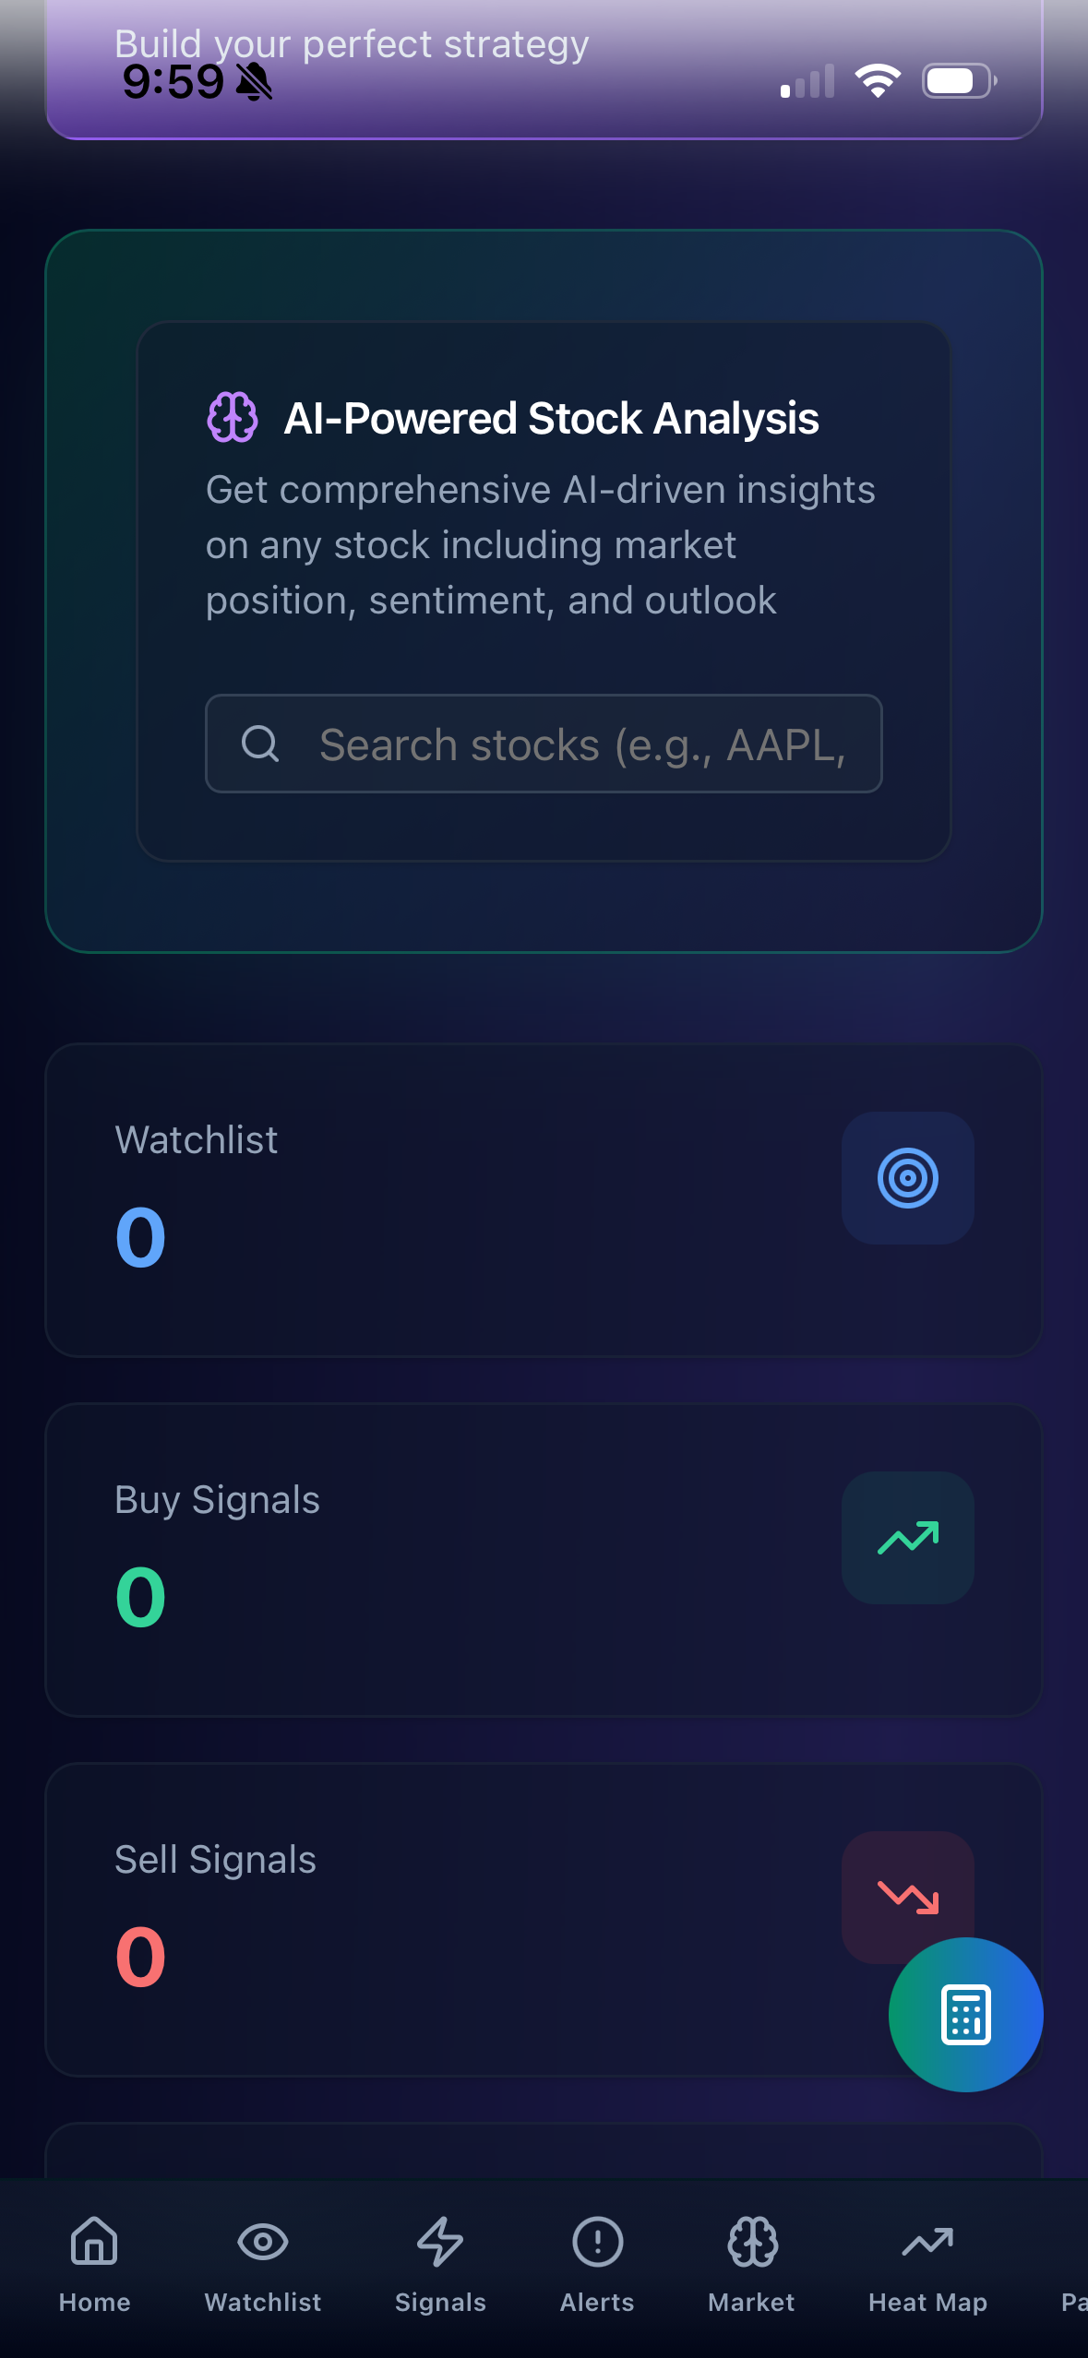The width and height of the screenshot is (1088, 2358).
Task: Tap the green uptrend icon on Buy Signals
Action: click(x=907, y=1538)
